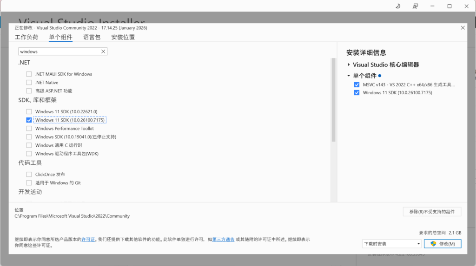Image resolution: width=476 pixels, height=266 pixels.
Task: Check 适用于 Windows 的 Git
Action: pyautogui.click(x=29, y=182)
